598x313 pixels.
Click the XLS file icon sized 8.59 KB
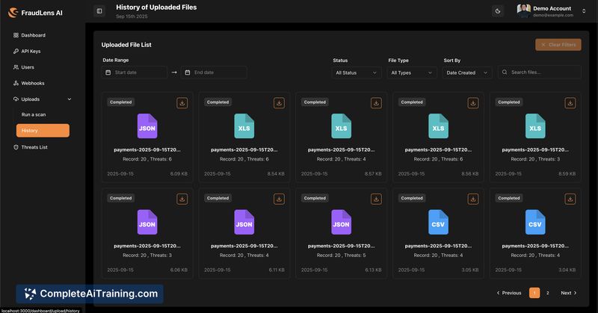pyautogui.click(x=535, y=126)
